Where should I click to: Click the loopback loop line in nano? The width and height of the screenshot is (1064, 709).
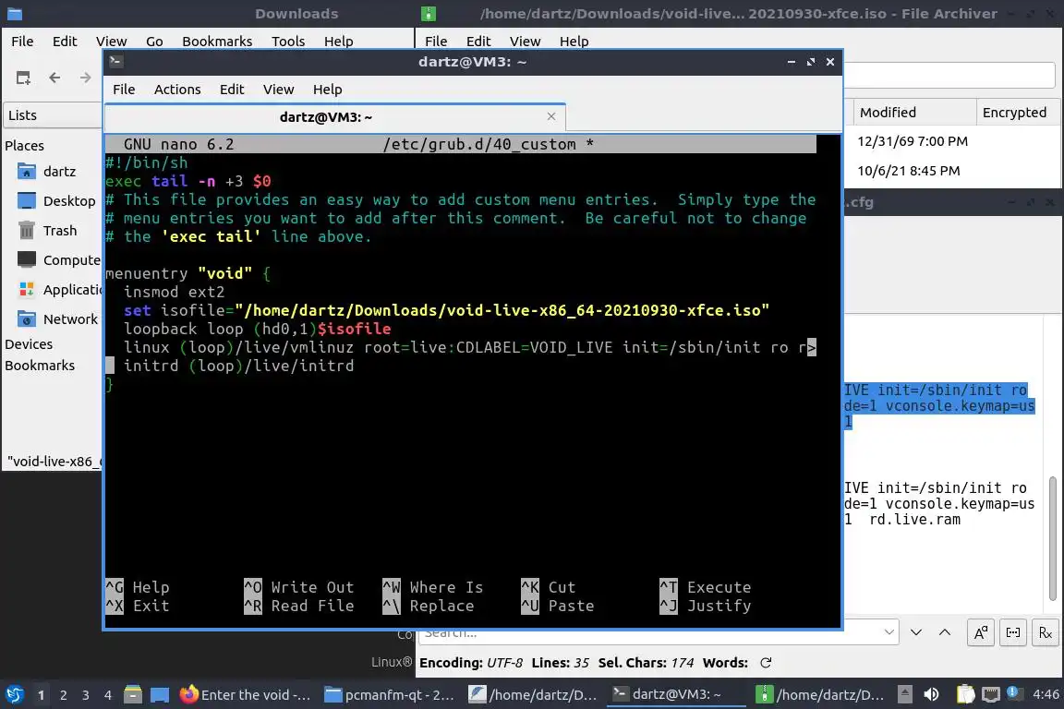tap(257, 329)
